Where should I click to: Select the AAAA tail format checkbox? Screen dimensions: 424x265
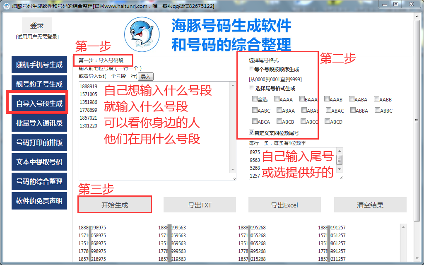pos(277,99)
